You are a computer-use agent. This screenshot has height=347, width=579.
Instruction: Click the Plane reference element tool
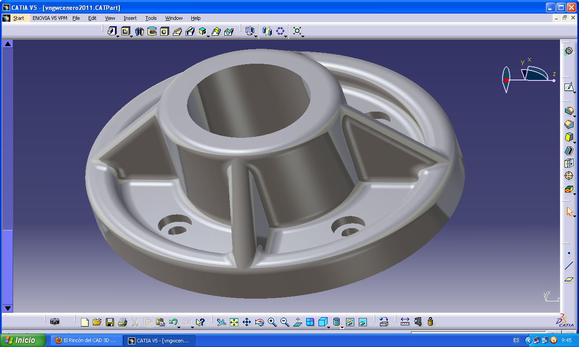(569, 279)
